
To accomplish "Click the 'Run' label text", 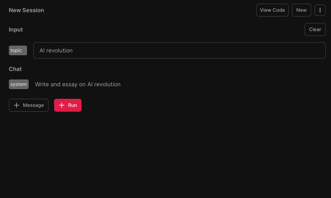I will [72, 105].
